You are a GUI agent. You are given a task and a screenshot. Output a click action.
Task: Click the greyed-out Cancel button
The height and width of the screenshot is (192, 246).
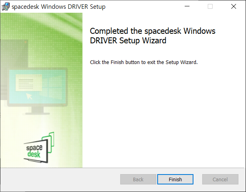pos(220,179)
